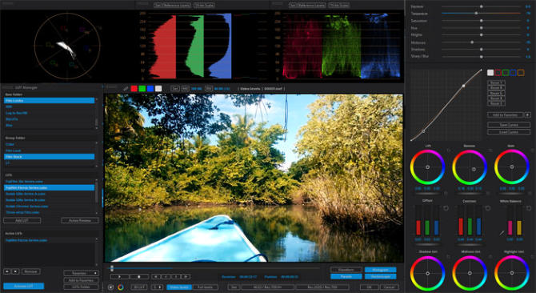The image size is (536, 293).
Task: Toggle the red channel square above the preview
Action: 134,89
